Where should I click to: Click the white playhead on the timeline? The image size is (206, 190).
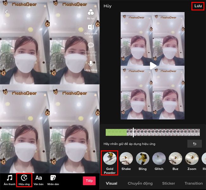[x=133, y=132]
